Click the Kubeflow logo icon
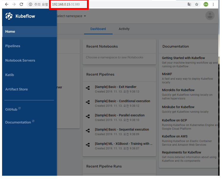This screenshot has height=179, width=222. pos(9,16)
